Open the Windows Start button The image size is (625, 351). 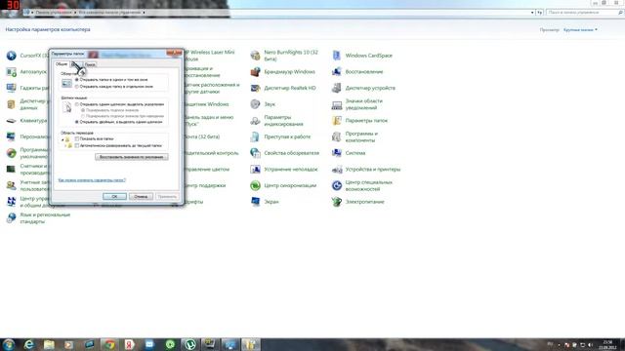9,344
